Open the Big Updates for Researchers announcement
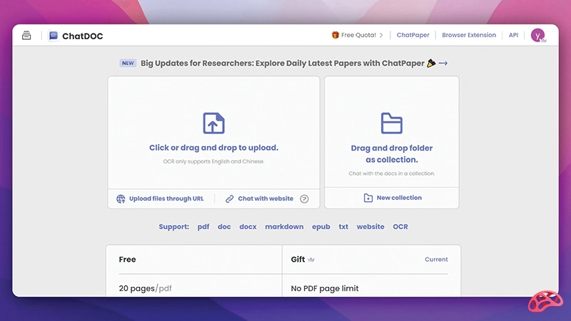 click(282, 63)
